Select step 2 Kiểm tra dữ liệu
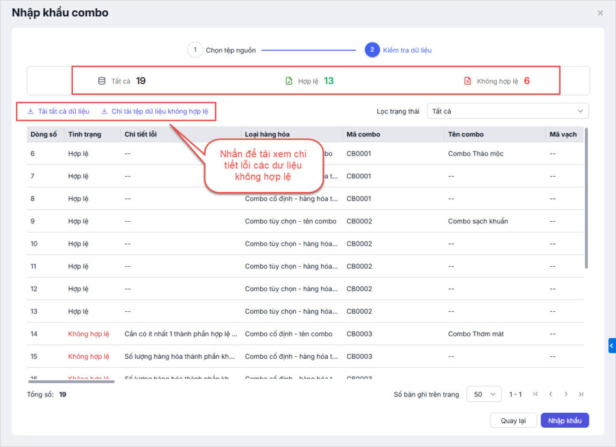616x447 pixels. [x=372, y=50]
